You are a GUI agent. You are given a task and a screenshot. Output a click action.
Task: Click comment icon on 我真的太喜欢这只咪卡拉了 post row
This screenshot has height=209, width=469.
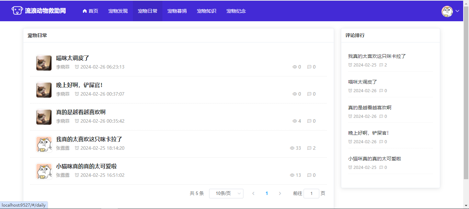point(309,148)
